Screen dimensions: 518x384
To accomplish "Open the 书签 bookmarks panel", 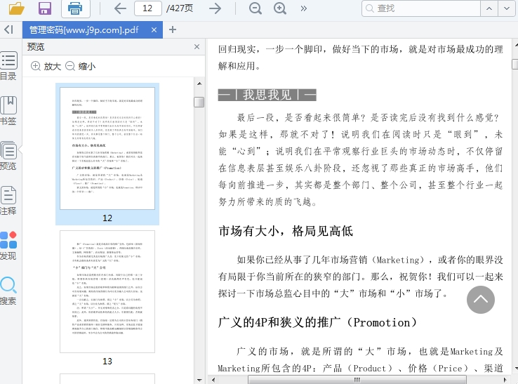I will pyautogui.click(x=8, y=111).
